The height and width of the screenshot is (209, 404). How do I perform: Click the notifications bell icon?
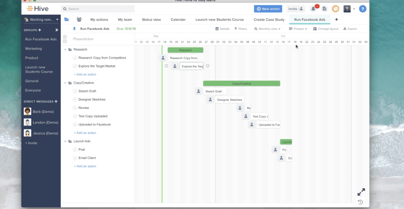click(313, 9)
